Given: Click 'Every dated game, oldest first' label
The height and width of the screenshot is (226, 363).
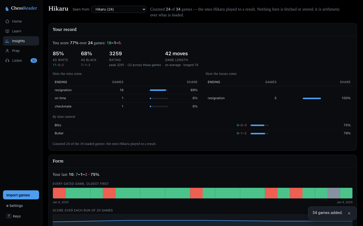Looking at the screenshot, I should 81,184.
